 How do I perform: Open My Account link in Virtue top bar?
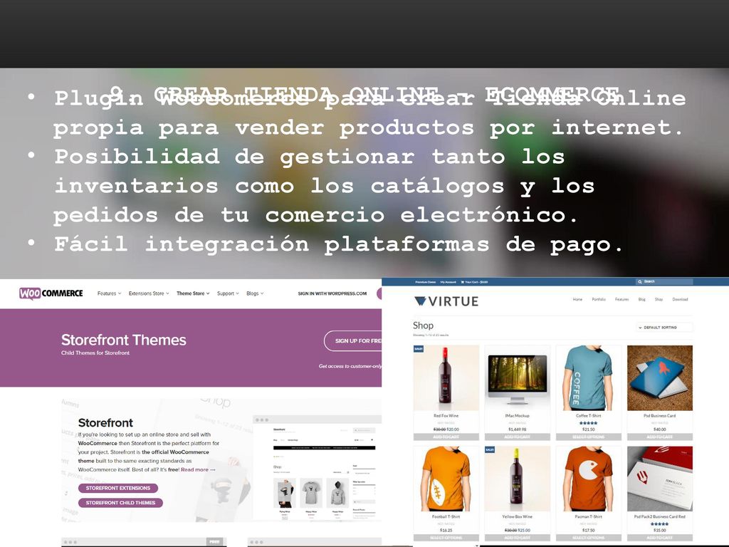coord(449,282)
